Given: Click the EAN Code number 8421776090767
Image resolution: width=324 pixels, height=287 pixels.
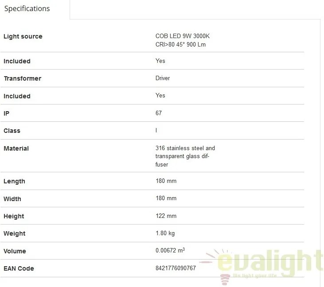Looking at the screenshot, I should [x=176, y=268].
